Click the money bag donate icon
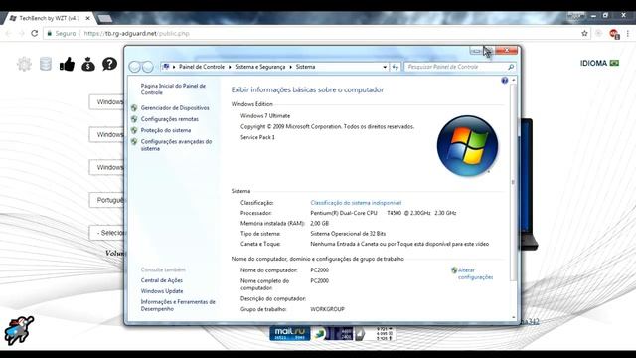 coord(88,64)
